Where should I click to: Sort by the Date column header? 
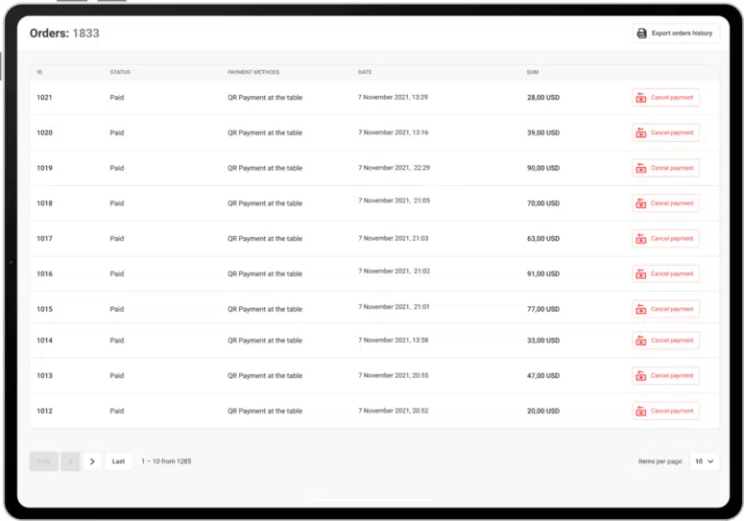[365, 72]
